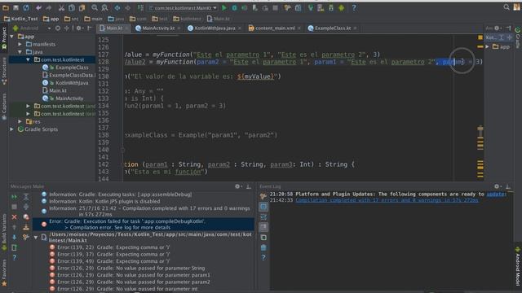Save all files with the floppy icon

click(15, 7)
